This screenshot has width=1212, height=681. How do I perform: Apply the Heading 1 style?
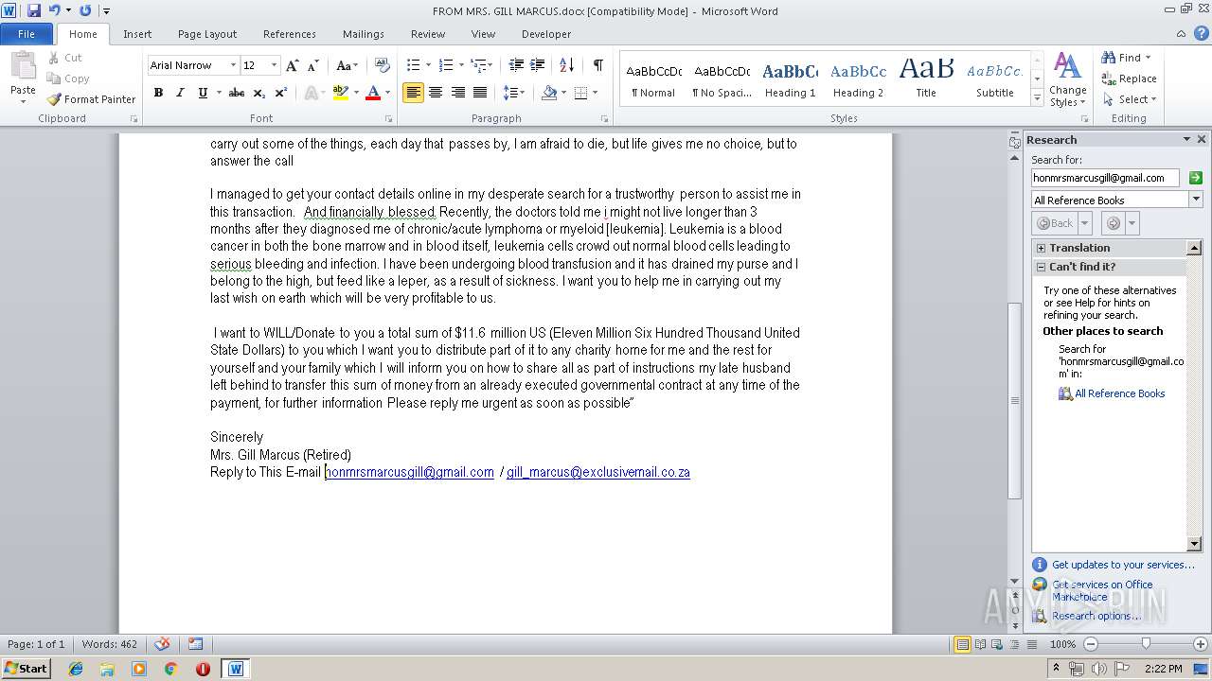click(790, 79)
